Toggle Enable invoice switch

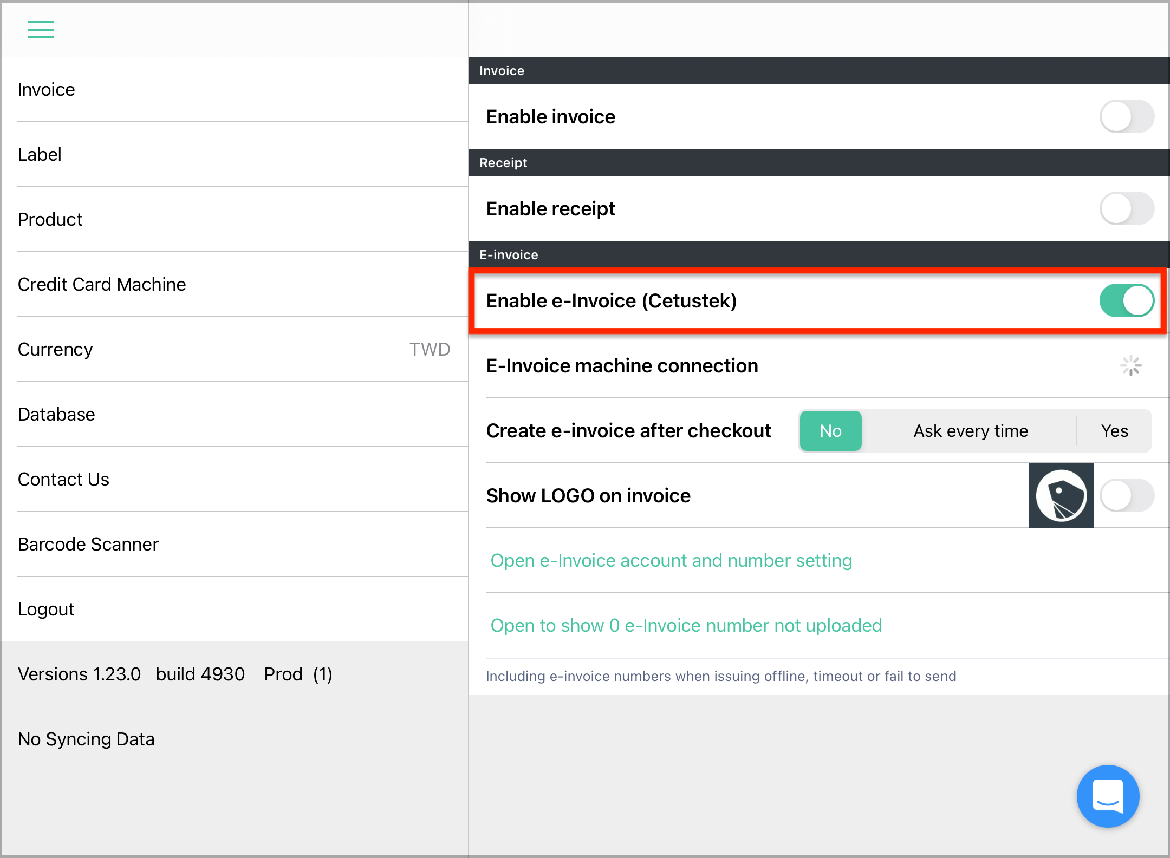pos(1127,116)
